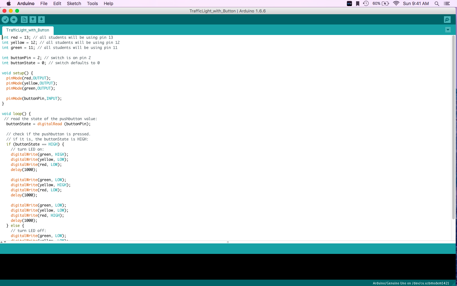Click the black console output area
The width and height of the screenshot is (457, 286).
pos(228,267)
